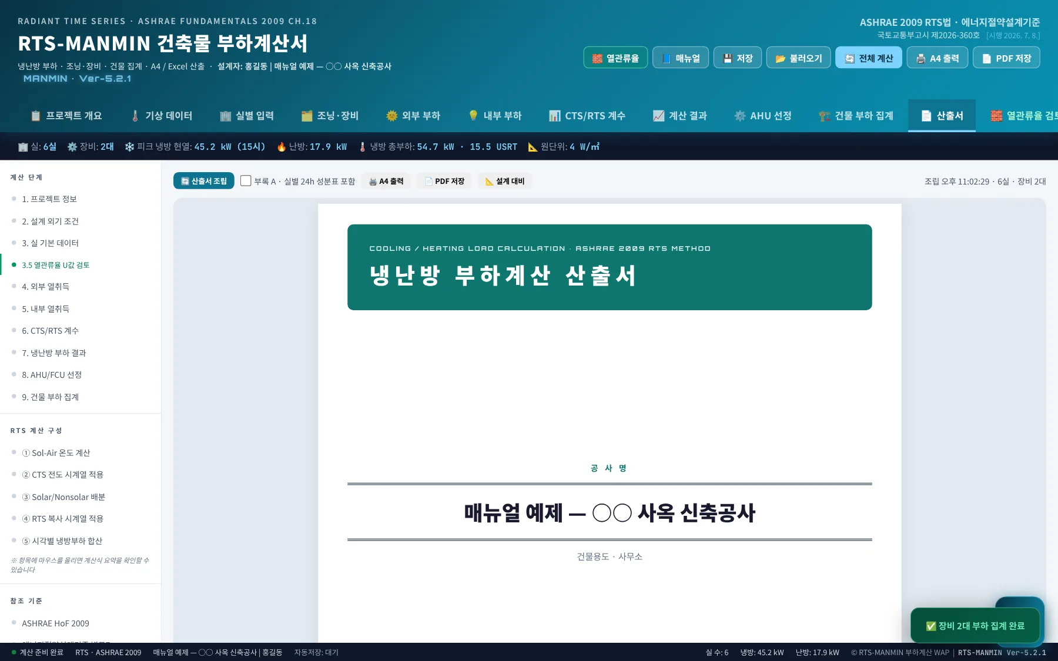Select the 외부 부하 tab
The width and height of the screenshot is (1058, 661).
[413, 116]
